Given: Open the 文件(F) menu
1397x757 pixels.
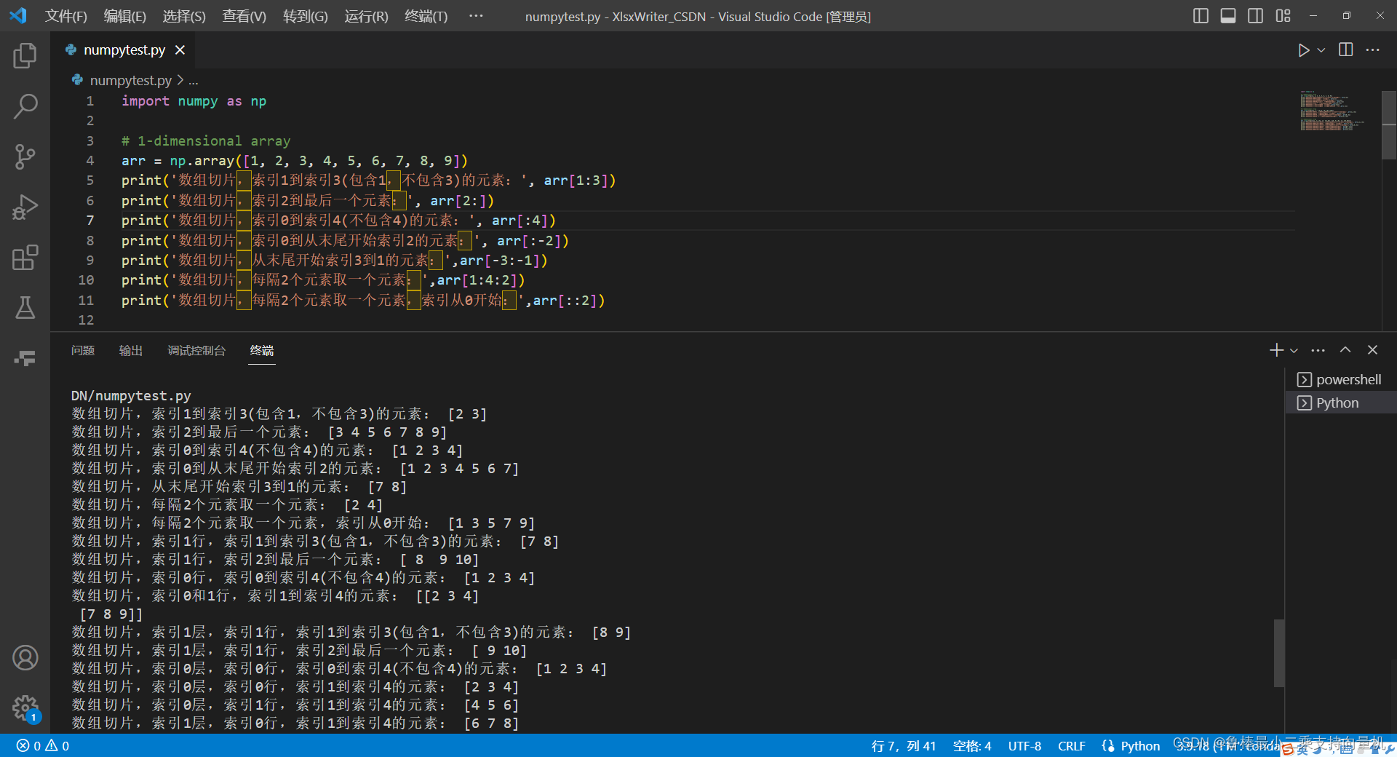Looking at the screenshot, I should pyautogui.click(x=66, y=16).
